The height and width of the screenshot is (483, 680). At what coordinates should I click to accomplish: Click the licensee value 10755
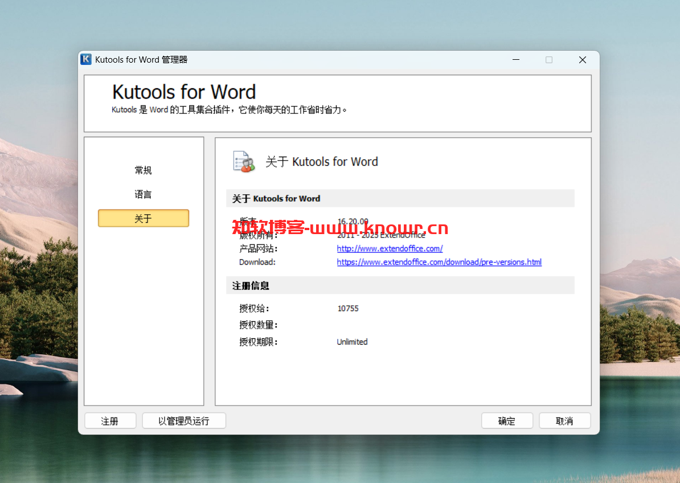pyautogui.click(x=348, y=308)
